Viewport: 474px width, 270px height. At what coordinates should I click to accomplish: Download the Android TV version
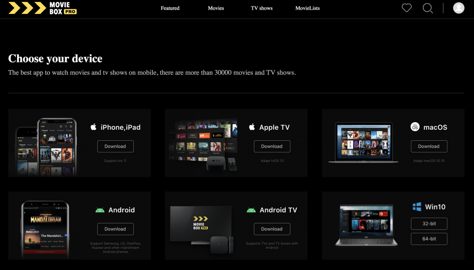(x=272, y=229)
